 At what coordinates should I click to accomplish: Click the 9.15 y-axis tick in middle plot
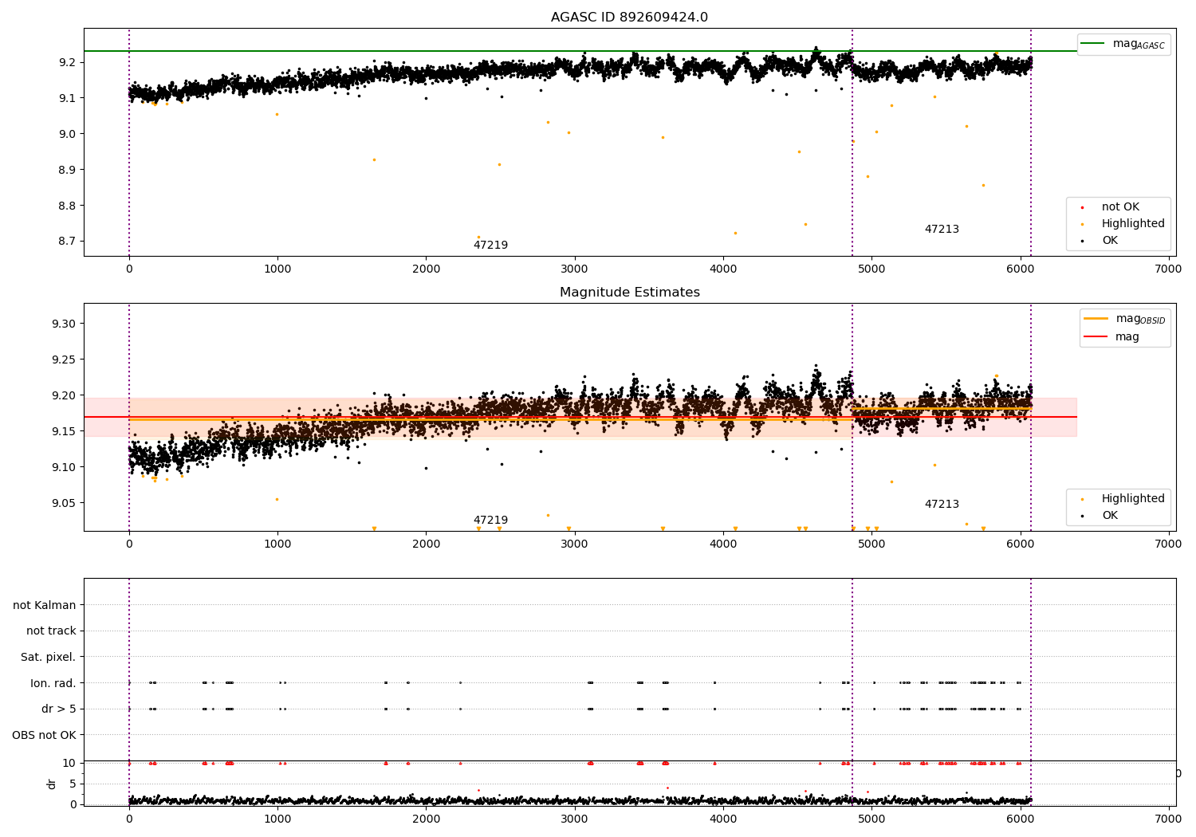[63, 431]
